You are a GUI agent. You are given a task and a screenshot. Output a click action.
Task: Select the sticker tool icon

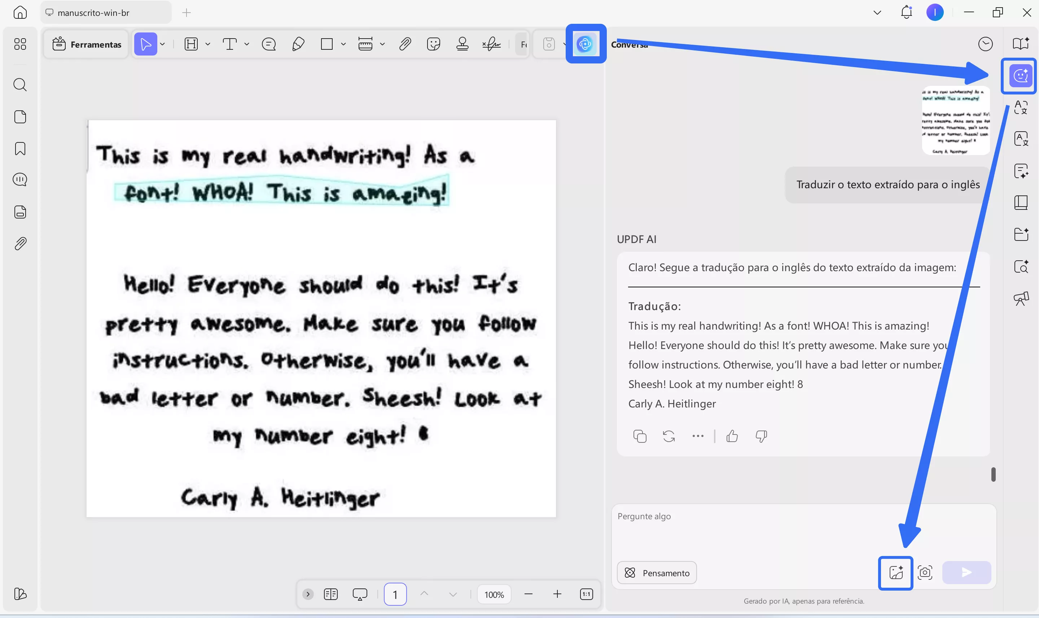pos(433,44)
